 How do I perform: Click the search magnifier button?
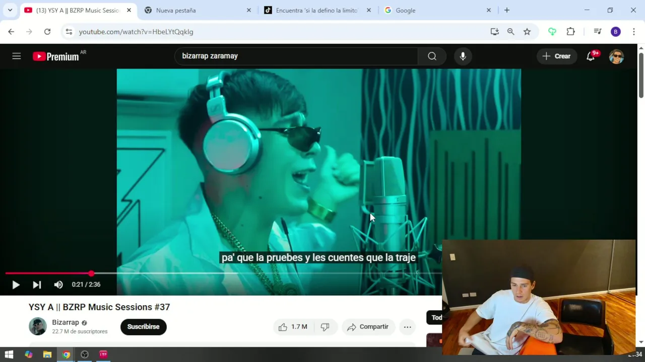point(432,56)
